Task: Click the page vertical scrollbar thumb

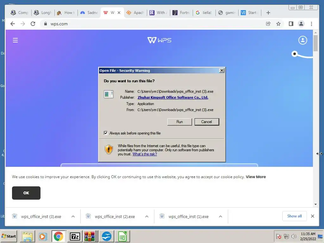Action: [315, 43]
